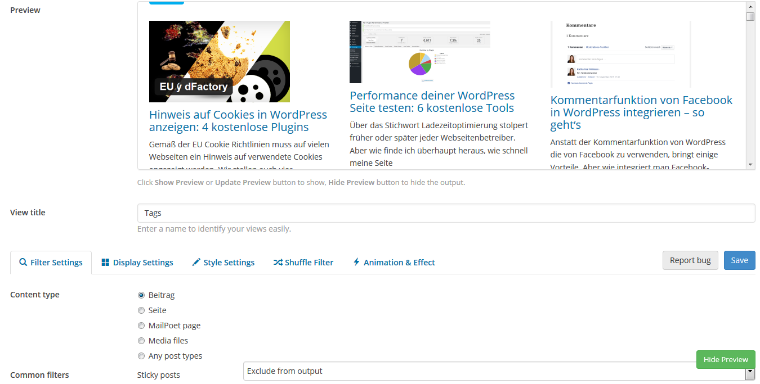The image size is (760, 384).
Task: Open the Kommentarfunktion von Facebook post link
Action: 642,112
